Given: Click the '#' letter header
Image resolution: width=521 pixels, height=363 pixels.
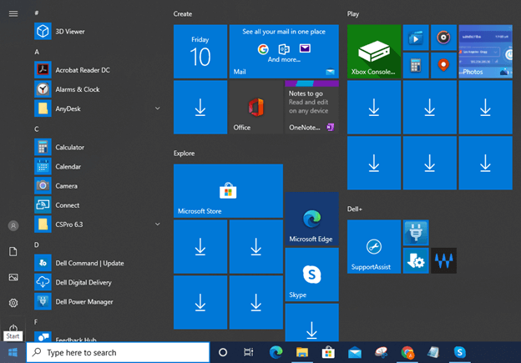Looking at the screenshot, I should pyautogui.click(x=37, y=13).
